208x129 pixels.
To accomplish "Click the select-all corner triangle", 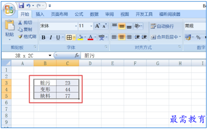I will click(x=6, y=63).
